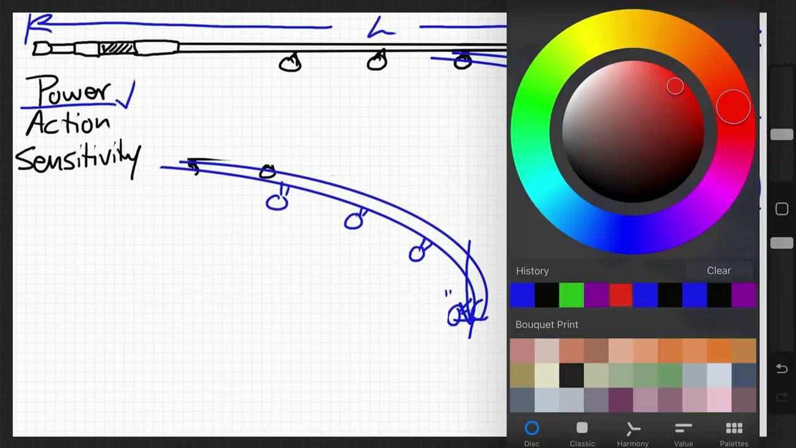Viewport: 796px width, 448px height.
Task: Tap the square modify button in sidebar
Action: (x=782, y=209)
